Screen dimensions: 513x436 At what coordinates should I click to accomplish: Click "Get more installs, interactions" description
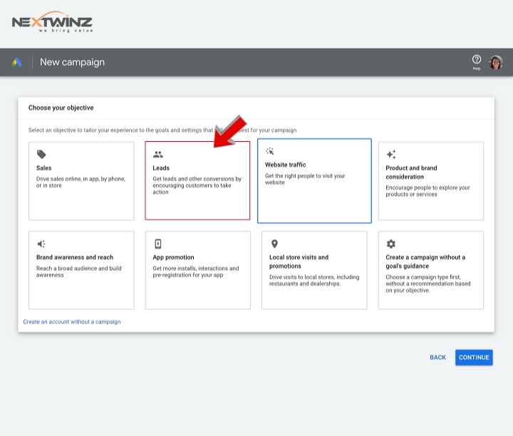pyautogui.click(x=196, y=271)
